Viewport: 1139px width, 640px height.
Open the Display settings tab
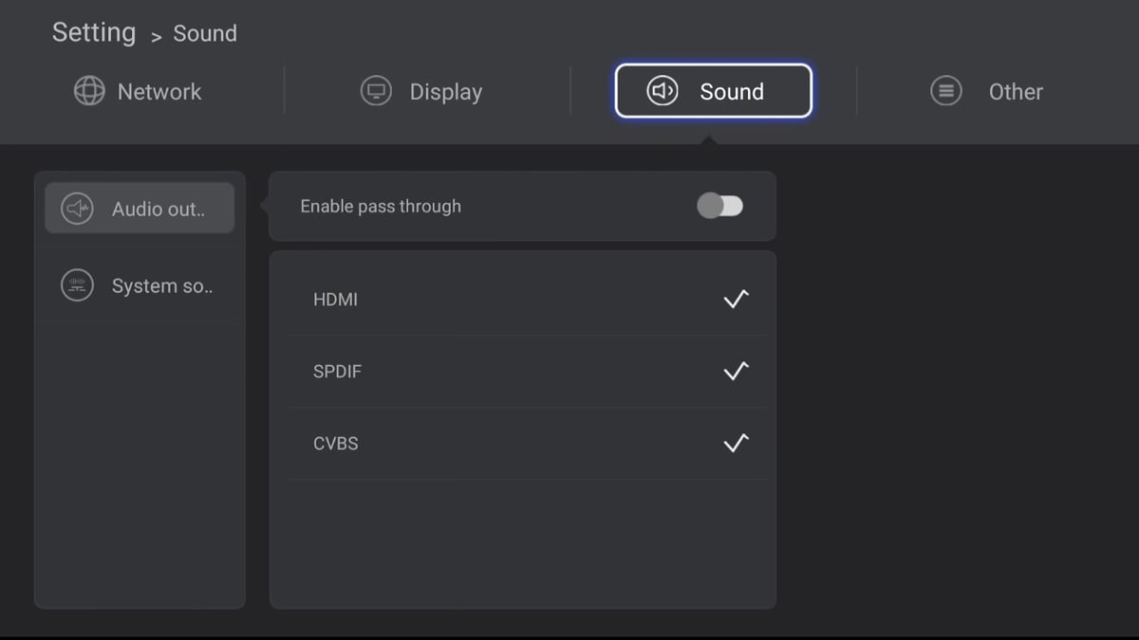(445, 92)
